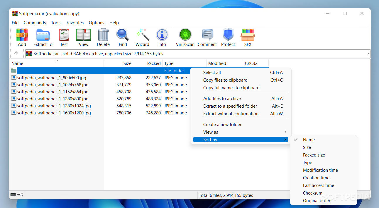Sort by Checksum
The width and height of the screenshot is (379, 208).
[x=324, y=193]
